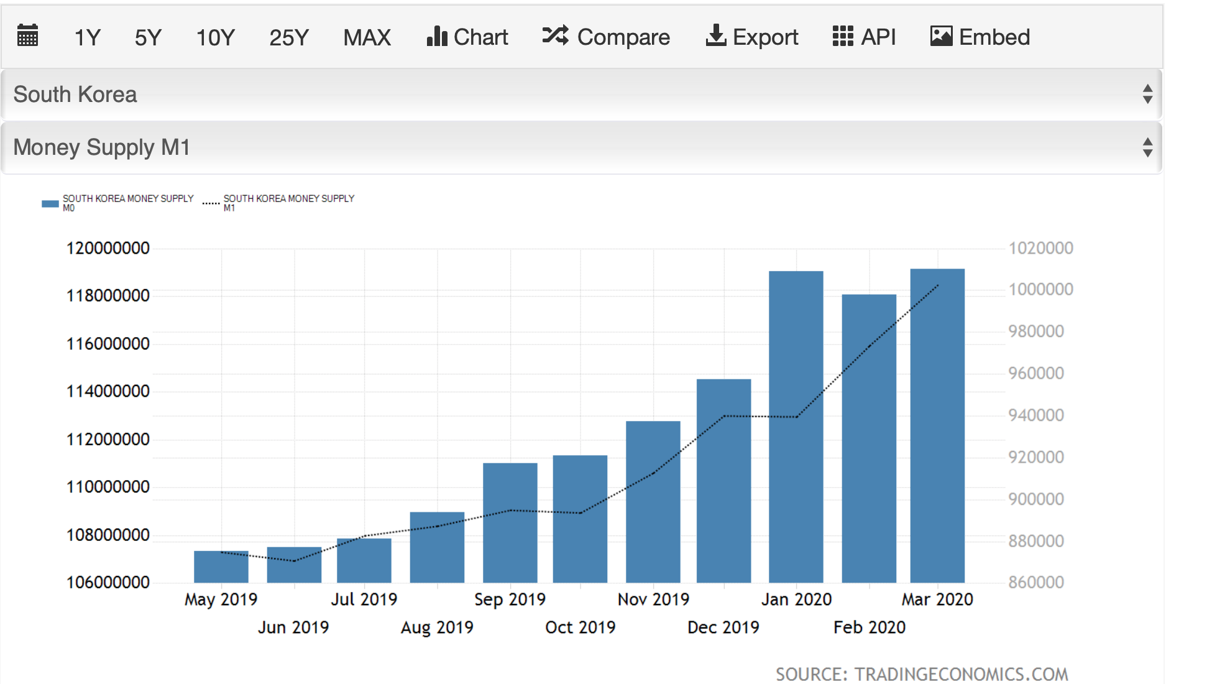Click the South Korea dropdown arrows
Image resolution: width=1207 pixels, height=684 pixels.
(1147, 95)
